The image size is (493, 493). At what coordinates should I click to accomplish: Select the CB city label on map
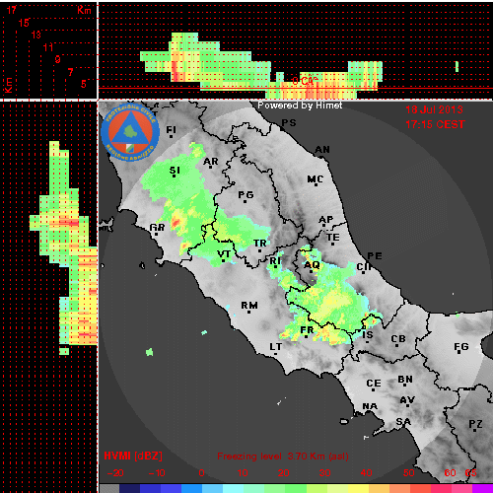point(398,339)
